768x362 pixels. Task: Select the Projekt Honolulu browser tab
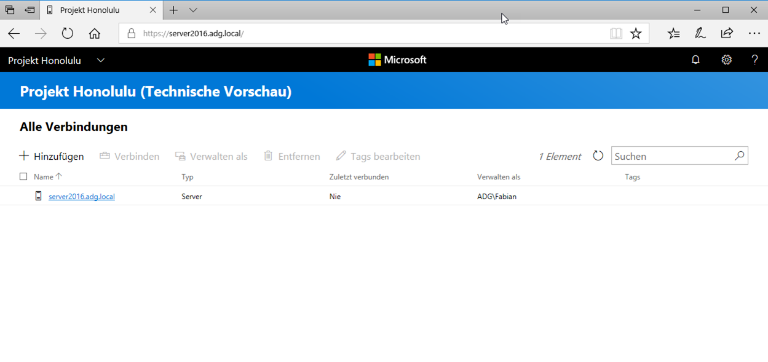tap(102, 10)
